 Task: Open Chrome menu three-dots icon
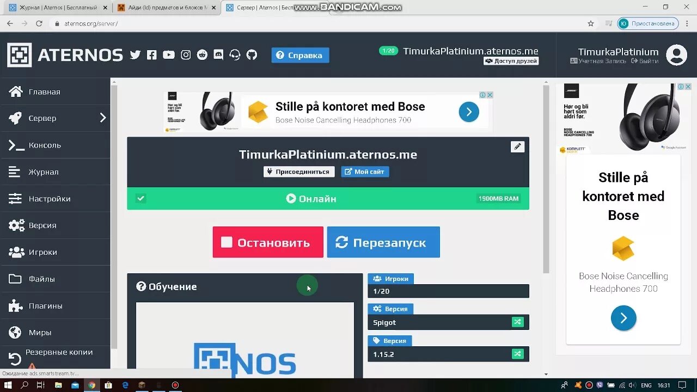click(687, 23)
